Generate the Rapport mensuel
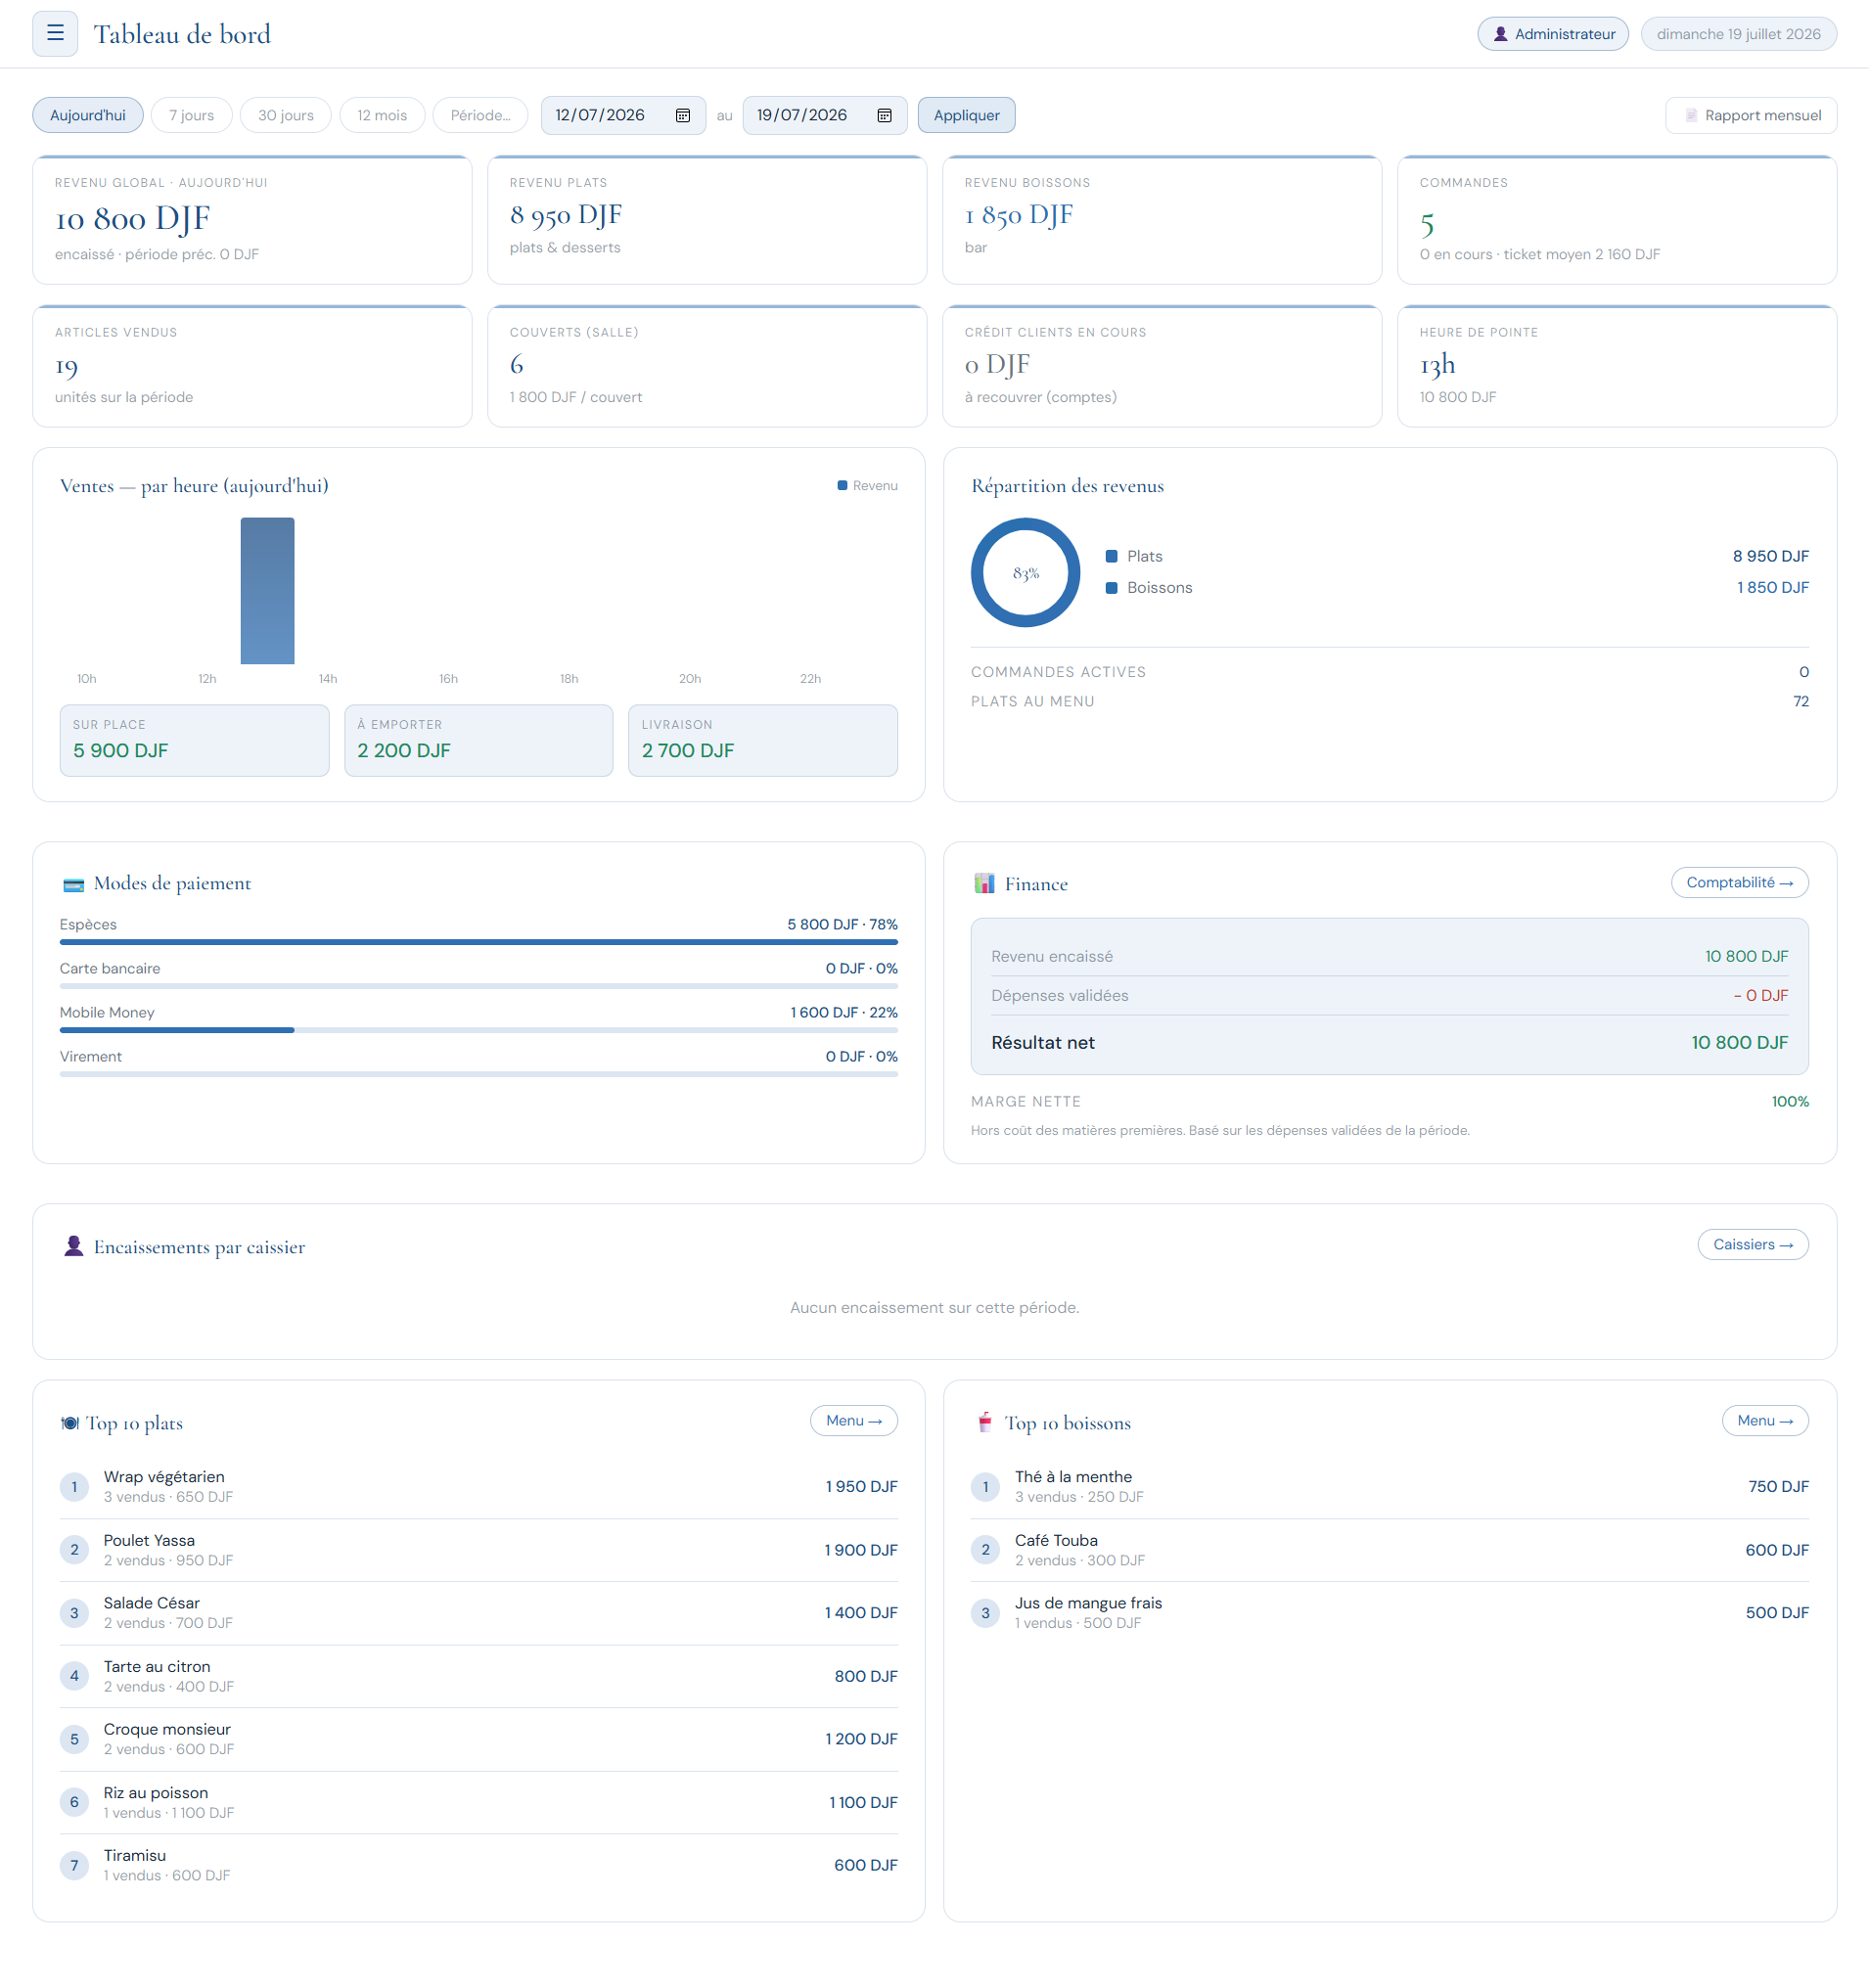 pos(1750,115)
